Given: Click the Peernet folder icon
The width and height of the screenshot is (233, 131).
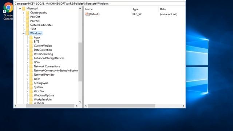Looking at the screenshot, I should [x=27, y=21].
